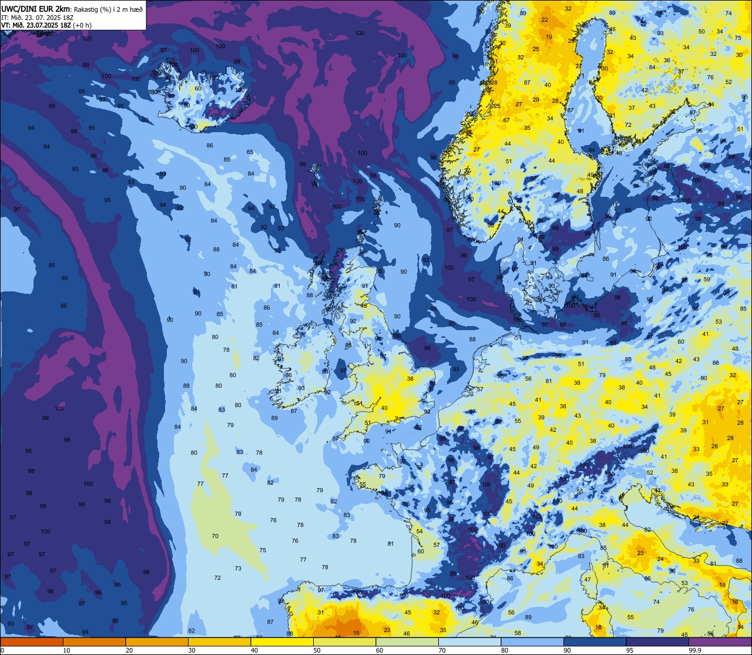Image resolution: width=752 pixels, height=655 pixels.
Task: Click the 10–20 orange legend swatch
Action: pos(94,641)
